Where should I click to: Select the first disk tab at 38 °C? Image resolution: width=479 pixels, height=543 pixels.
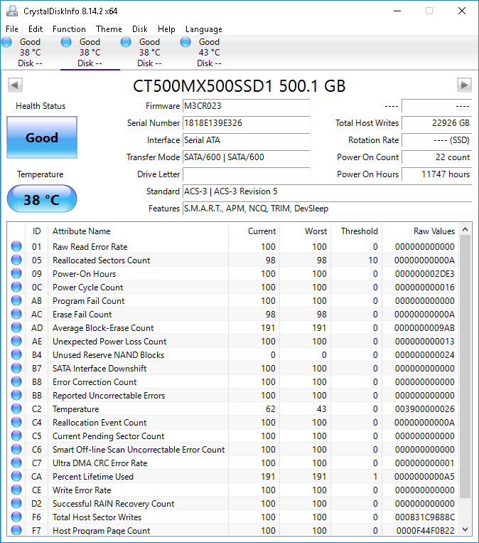(30, 52)
